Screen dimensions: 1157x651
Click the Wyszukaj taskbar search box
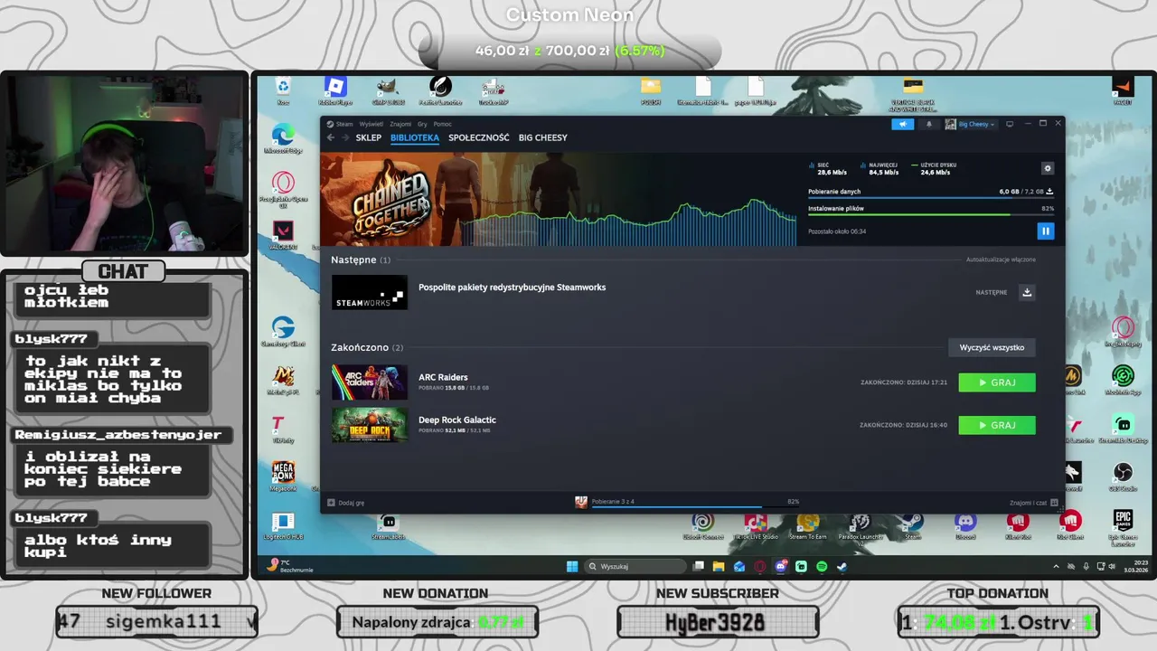click(635, 567)
